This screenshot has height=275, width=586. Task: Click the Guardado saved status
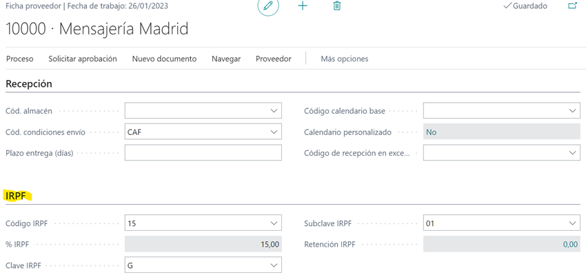pyautogui.click(x=525, y=6)
